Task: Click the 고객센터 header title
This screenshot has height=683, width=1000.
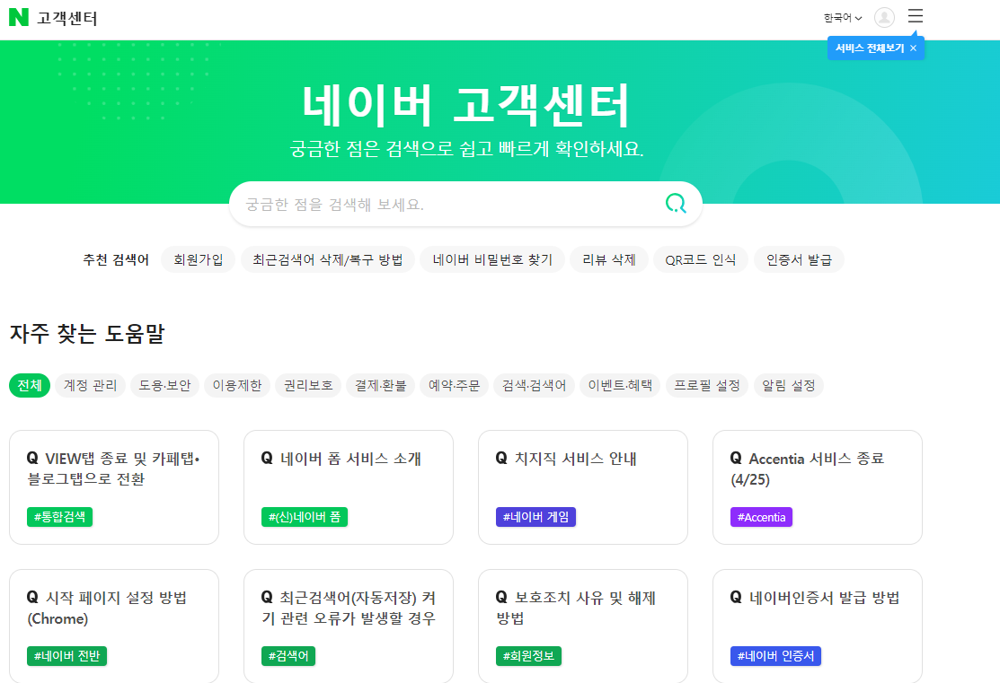Action: (67, 18)
